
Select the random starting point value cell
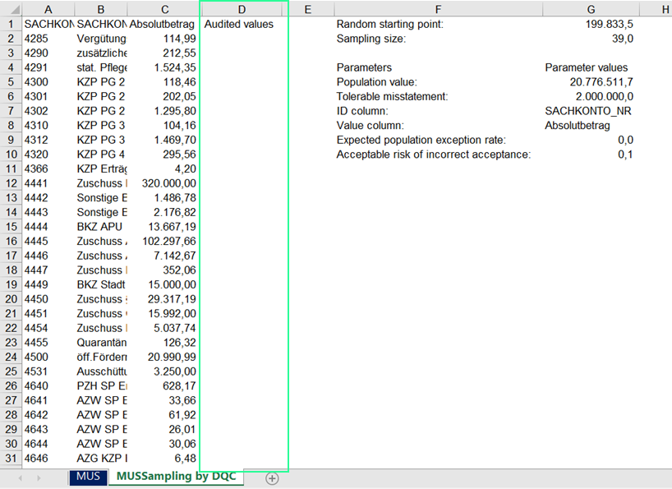click(590, 25)
